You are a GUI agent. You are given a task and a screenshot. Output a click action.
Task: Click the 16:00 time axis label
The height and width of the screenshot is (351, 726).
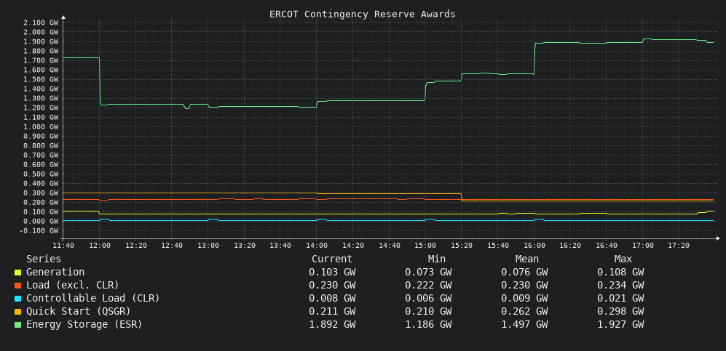(x=534, y=246)
